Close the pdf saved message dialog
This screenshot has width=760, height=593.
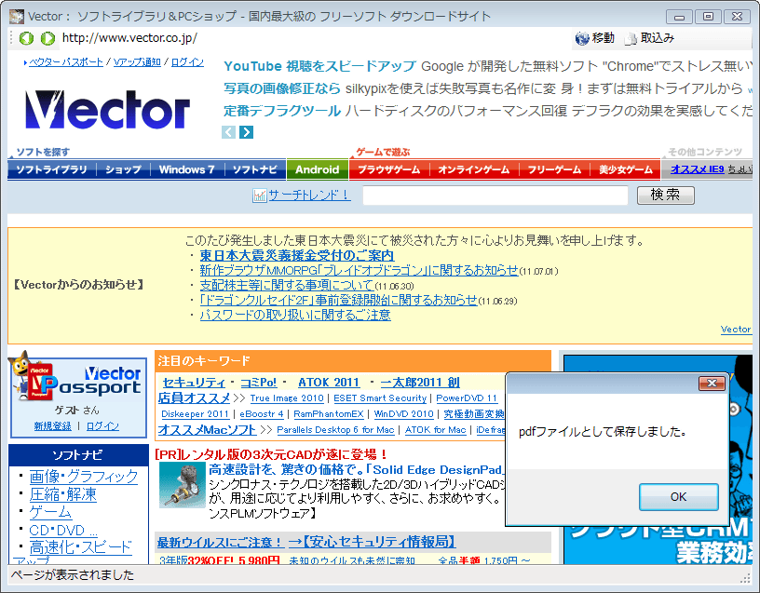coord(712,384)
